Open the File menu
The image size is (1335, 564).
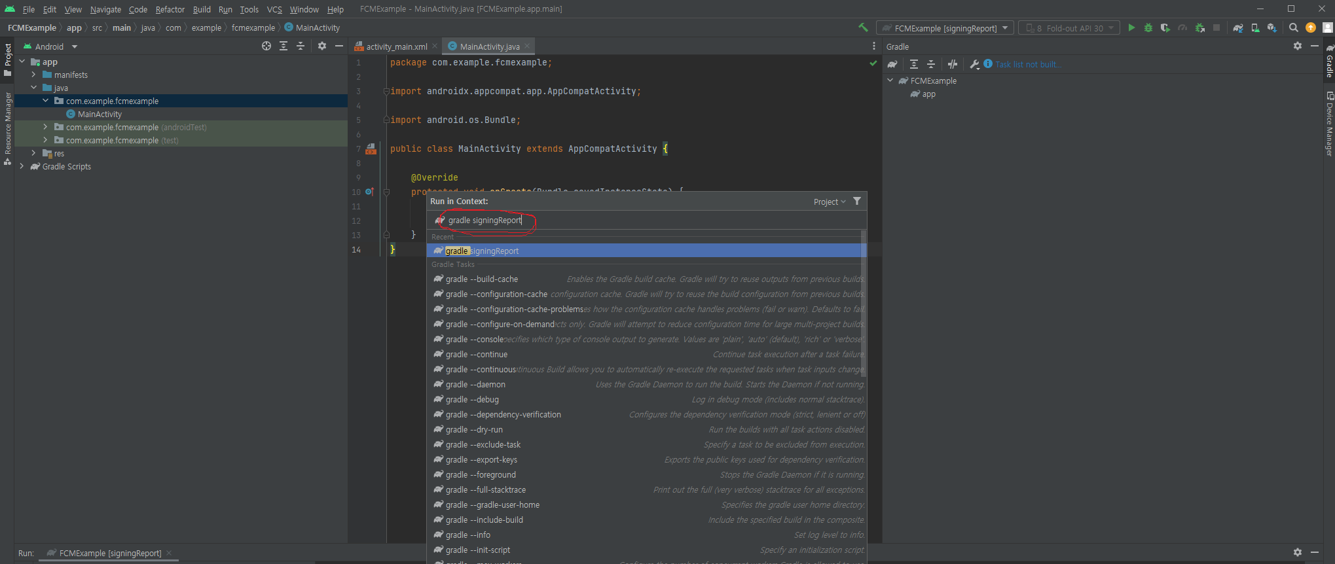[29, 9]
